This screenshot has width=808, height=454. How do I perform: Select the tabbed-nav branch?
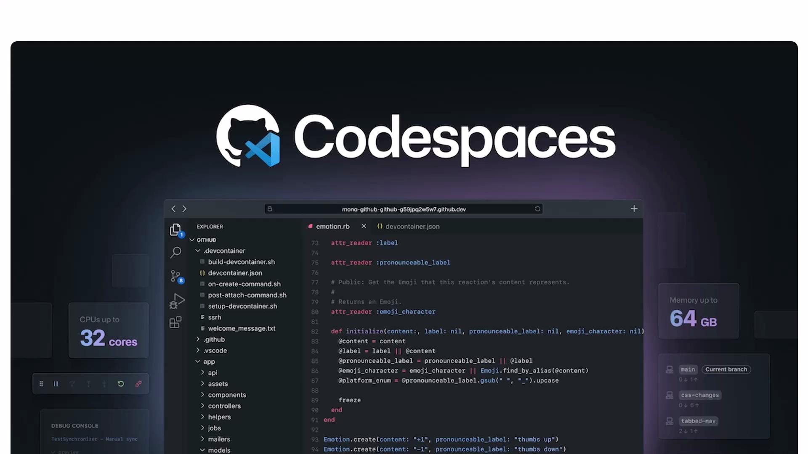point(698,421)
